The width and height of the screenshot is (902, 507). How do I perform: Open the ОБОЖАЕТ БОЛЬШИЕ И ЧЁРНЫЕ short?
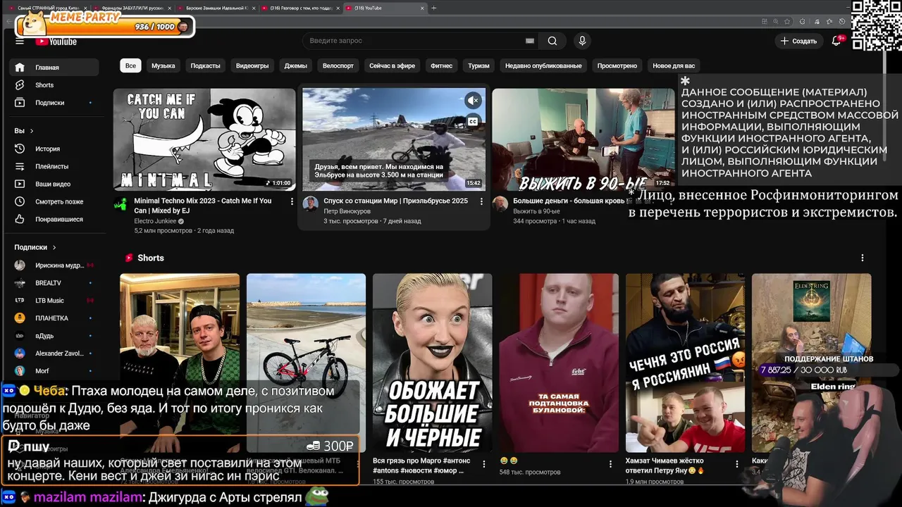[433, 363]
